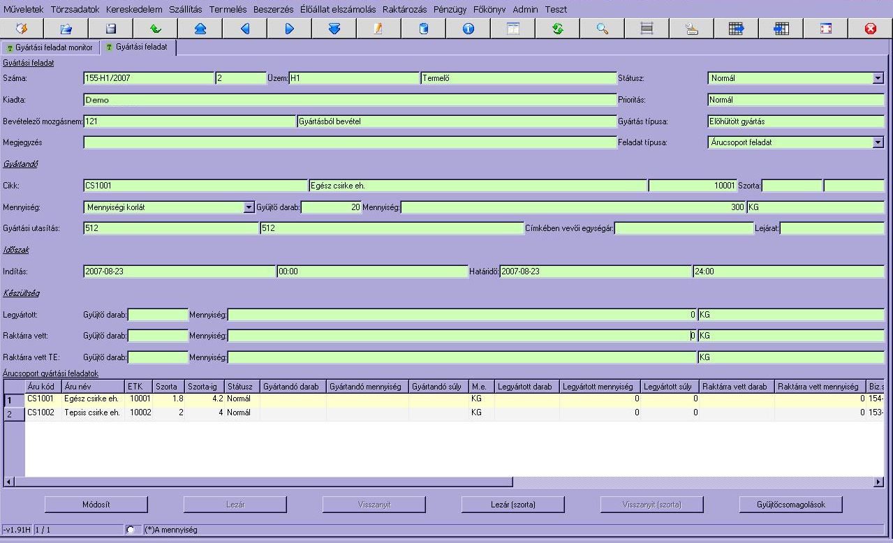Click the save floppy disk toolbar icon
The height and width of the screenshot is (543, 893).
110,29
